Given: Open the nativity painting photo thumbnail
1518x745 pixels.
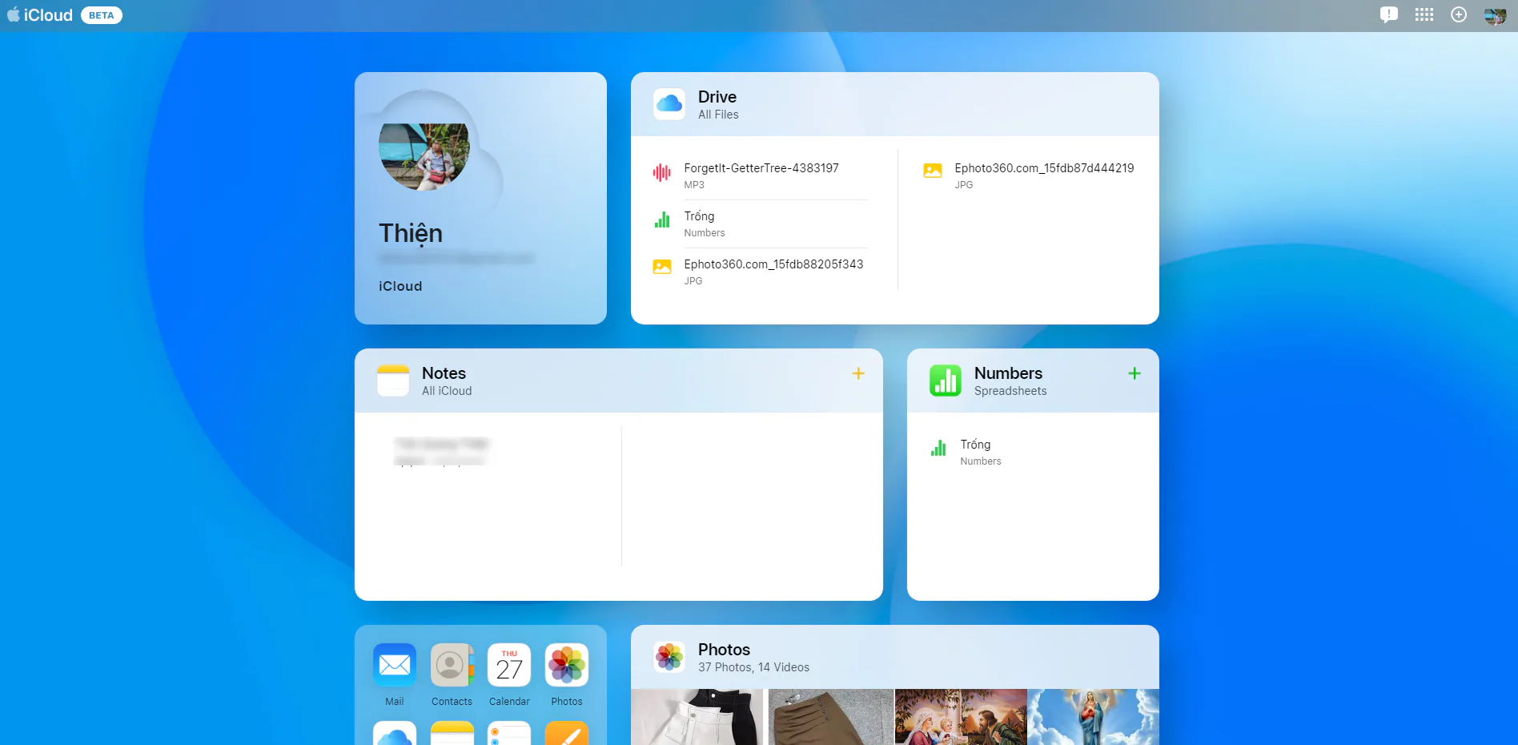Looking at the screenshot, I should click(x=961, y=717).
